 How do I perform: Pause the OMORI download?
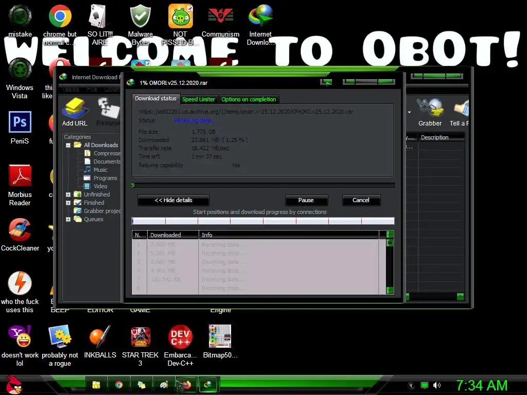coord(306,200)
